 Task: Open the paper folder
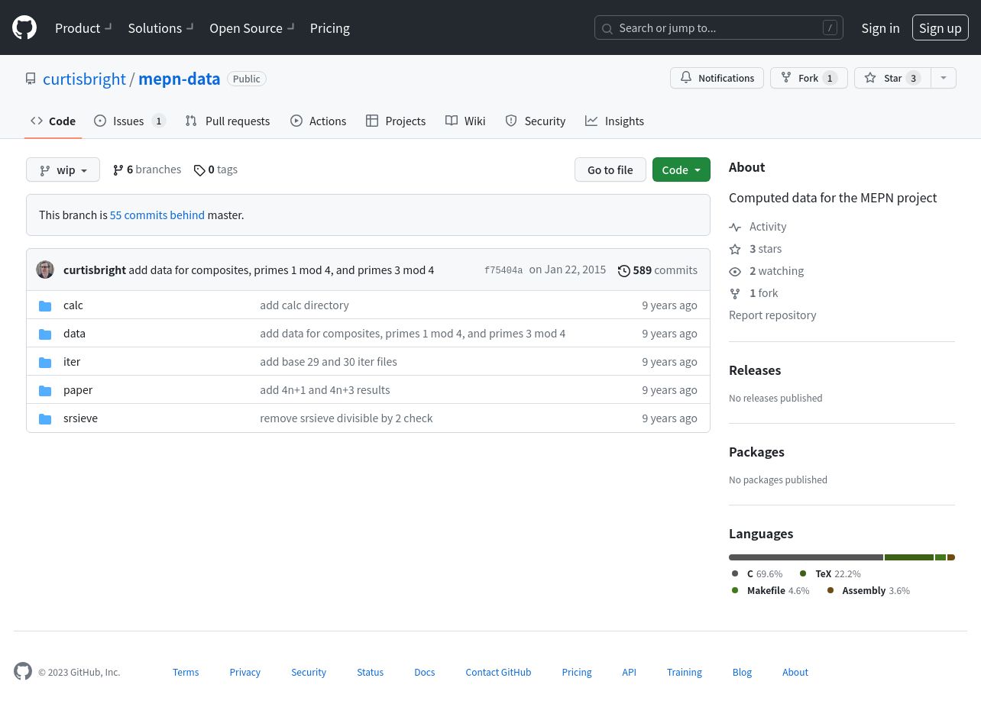pyautogui.click(x=78, y=390)
